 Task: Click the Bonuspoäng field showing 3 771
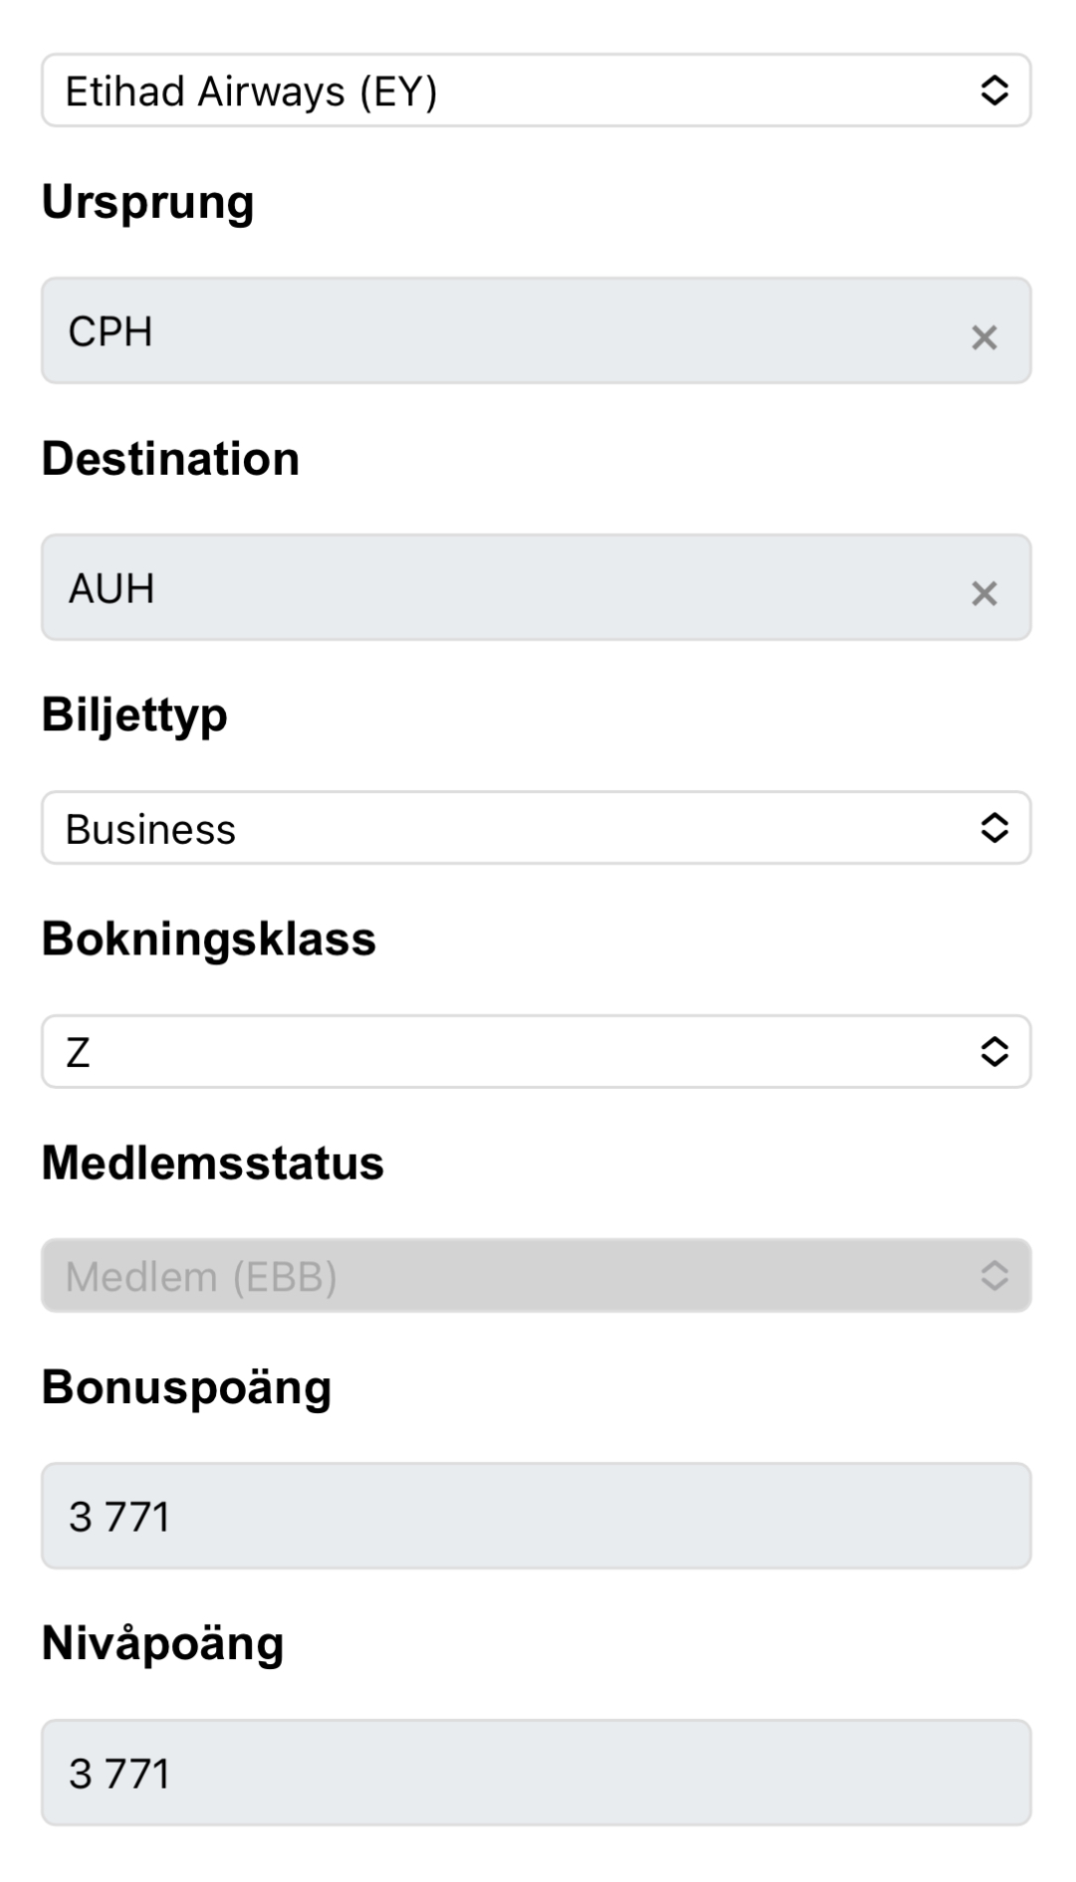[536, 1516]
